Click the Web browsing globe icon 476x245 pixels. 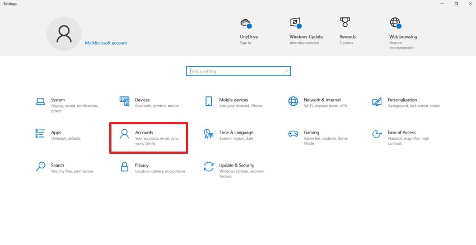pyautogui.click(x=395, y=23)
